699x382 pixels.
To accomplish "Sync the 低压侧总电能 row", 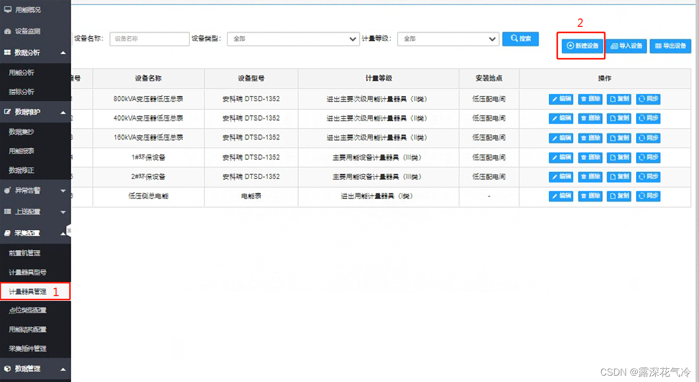I will click(648, 196).
